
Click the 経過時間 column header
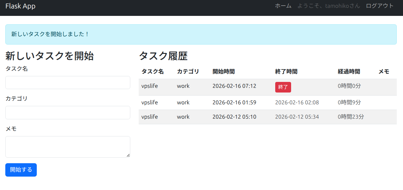pos(349,72)
